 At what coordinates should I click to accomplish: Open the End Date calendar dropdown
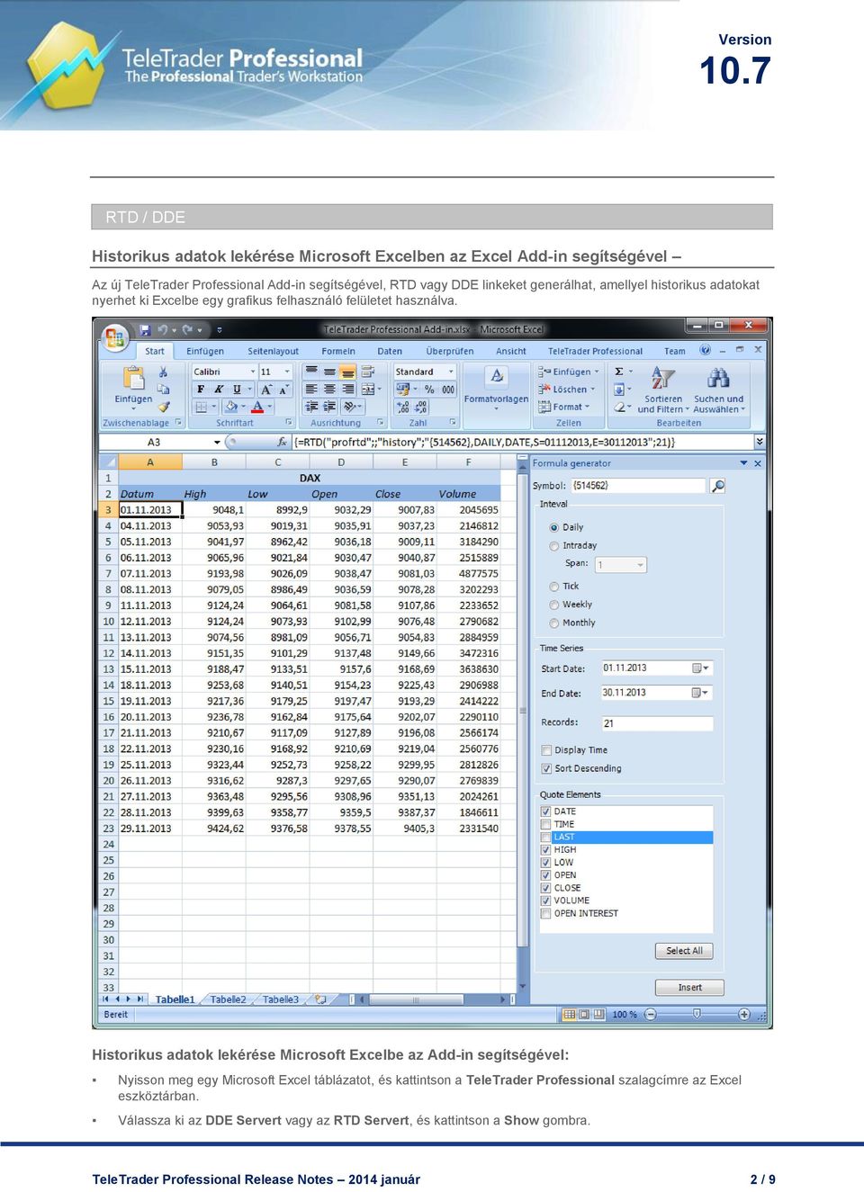coord(701,693)
